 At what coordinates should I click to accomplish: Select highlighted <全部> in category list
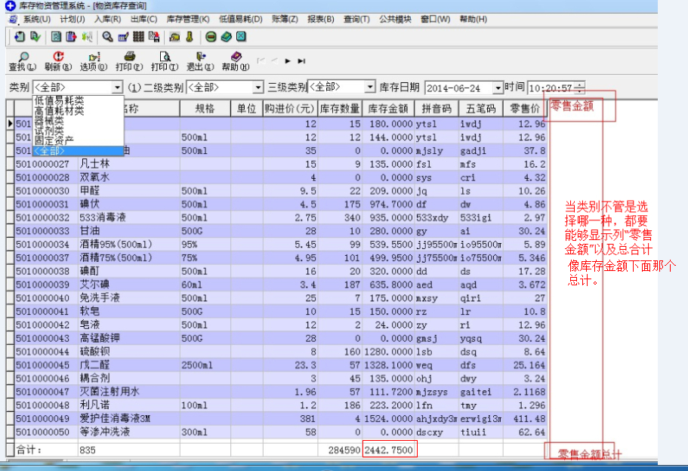point(79,151)
